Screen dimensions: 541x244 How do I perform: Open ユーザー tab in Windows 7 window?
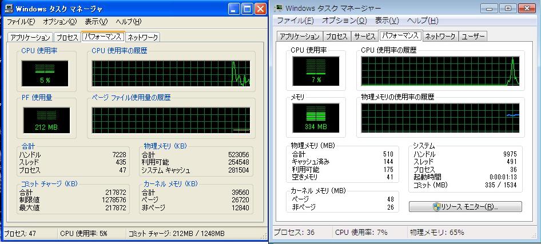pyautogui.click(x=473, y=36)
